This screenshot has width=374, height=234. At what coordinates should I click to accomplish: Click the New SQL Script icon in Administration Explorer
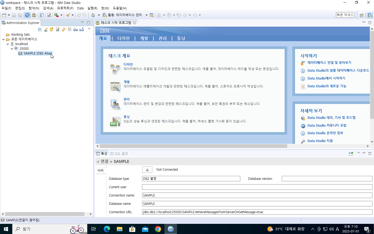[x=58, y=29]
